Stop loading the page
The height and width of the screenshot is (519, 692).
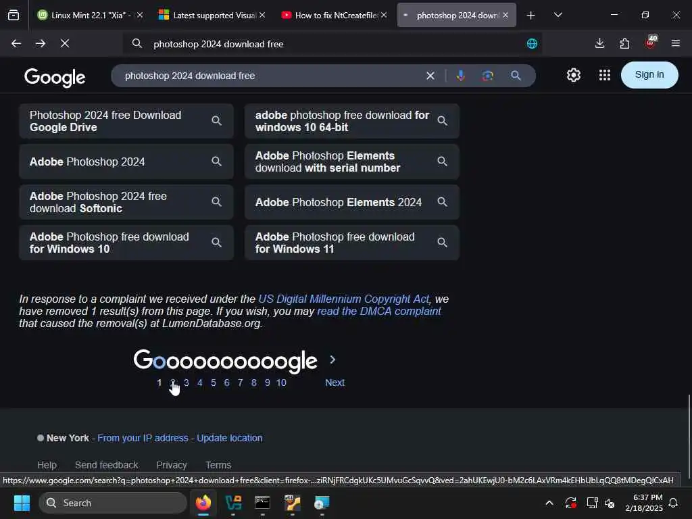[x=65, y=43]
